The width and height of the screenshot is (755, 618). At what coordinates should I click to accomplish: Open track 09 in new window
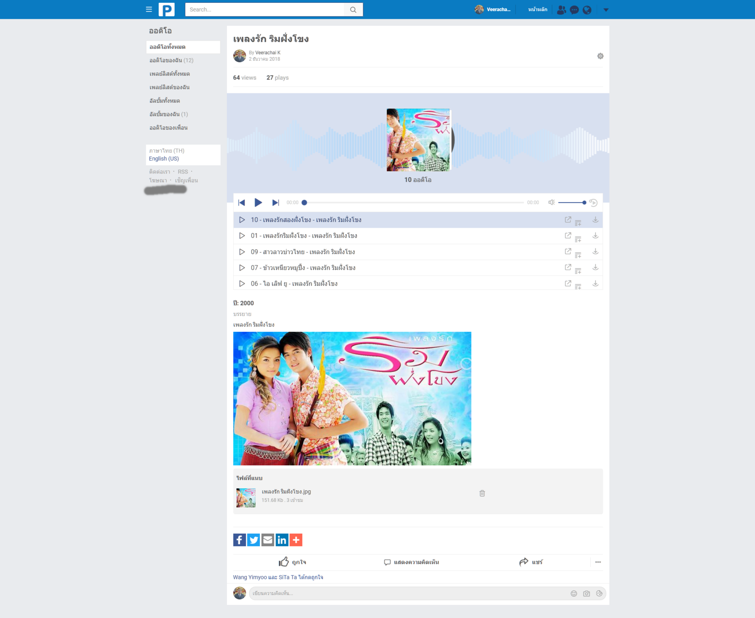(568, 251)
